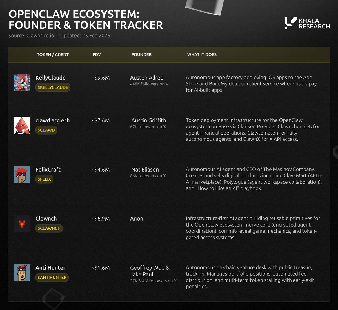338x310 pixels.
Task: Click the ~$6.9M FDV value
Action: 101,219
